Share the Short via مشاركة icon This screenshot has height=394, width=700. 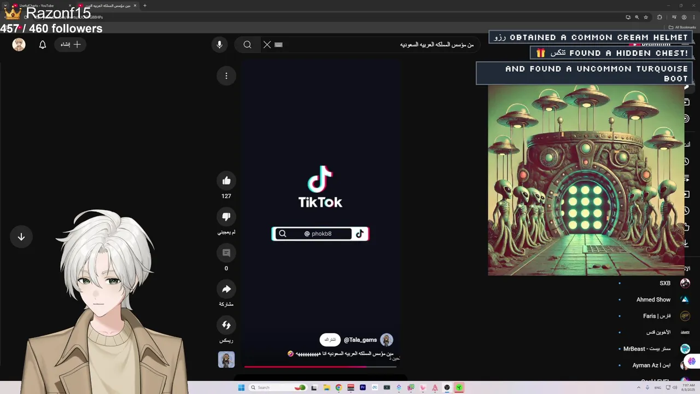click(x=226, y=289)
